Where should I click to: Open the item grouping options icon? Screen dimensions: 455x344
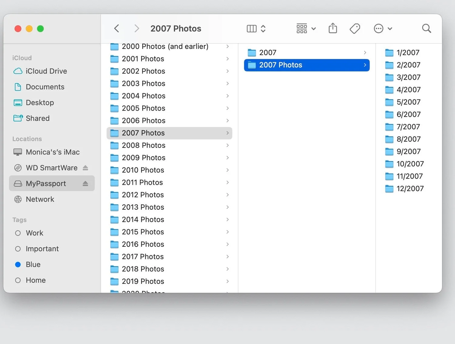(302, 28)
